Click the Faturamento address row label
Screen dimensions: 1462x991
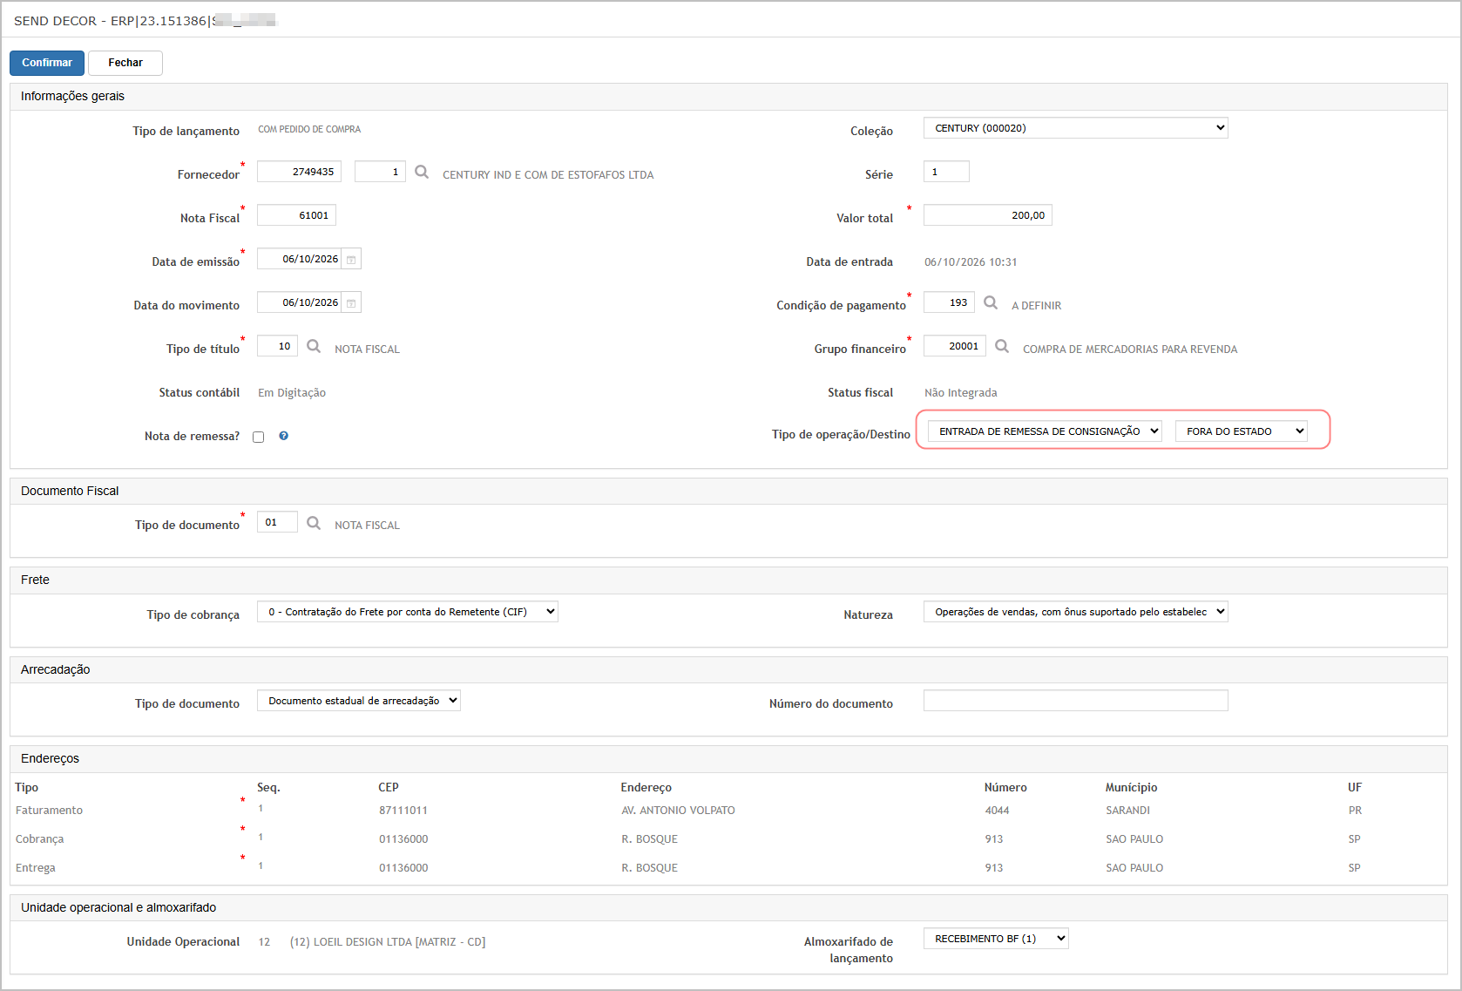tap(49, 811)
